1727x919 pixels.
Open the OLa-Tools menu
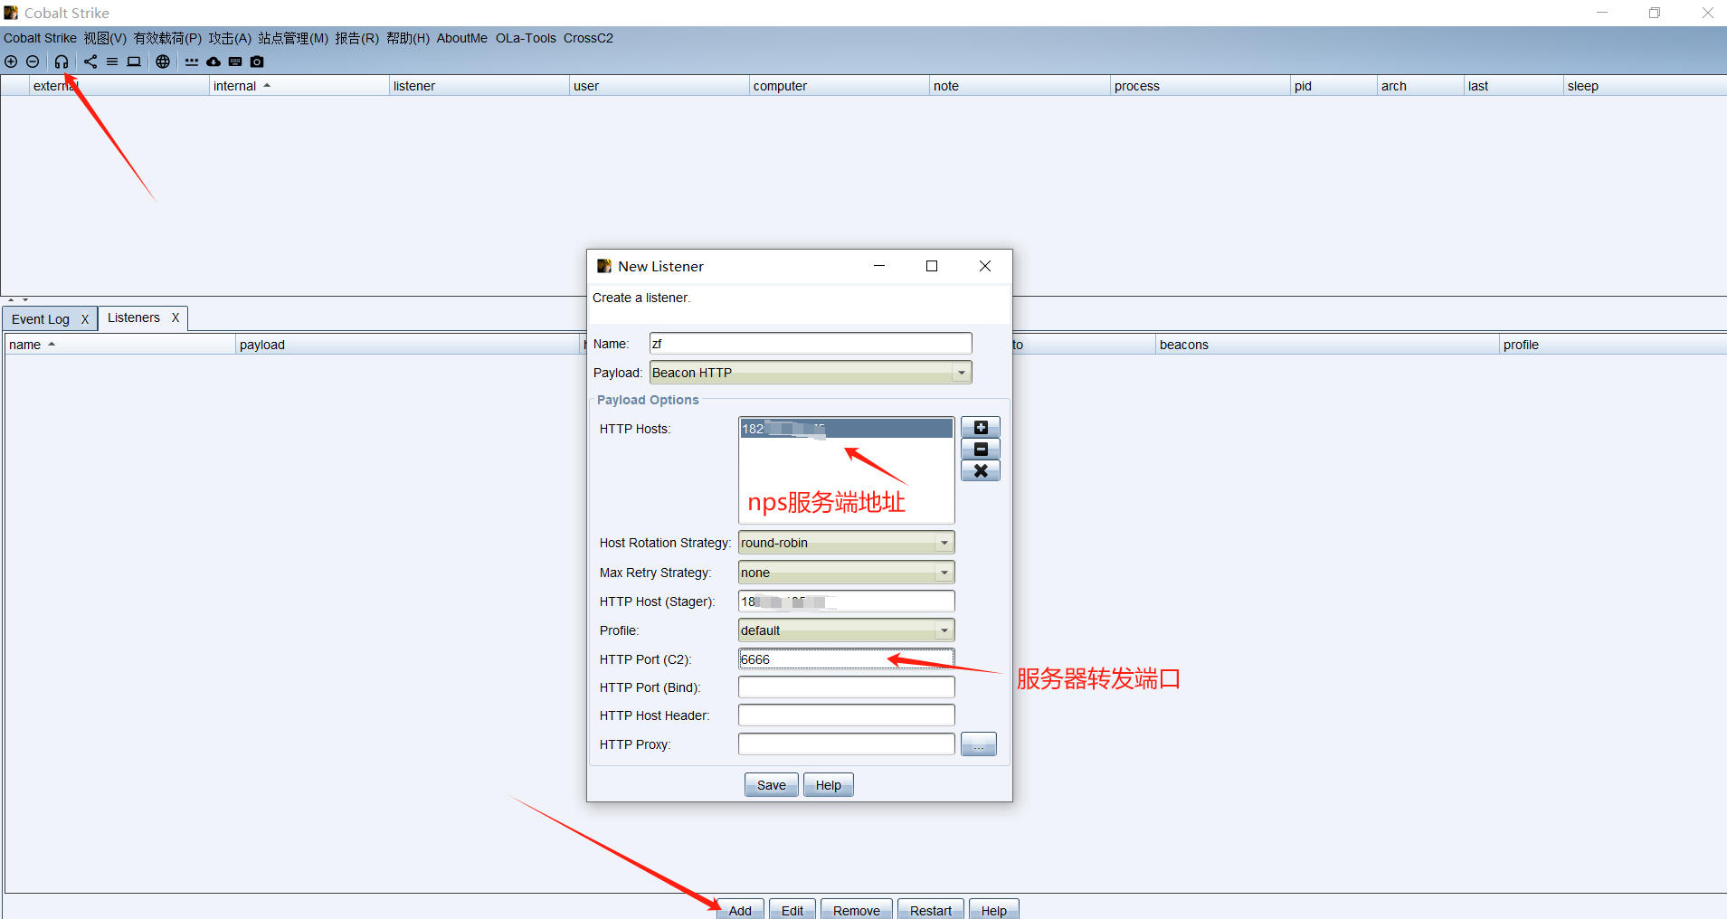pyautogui.click(x=526, y=38)
